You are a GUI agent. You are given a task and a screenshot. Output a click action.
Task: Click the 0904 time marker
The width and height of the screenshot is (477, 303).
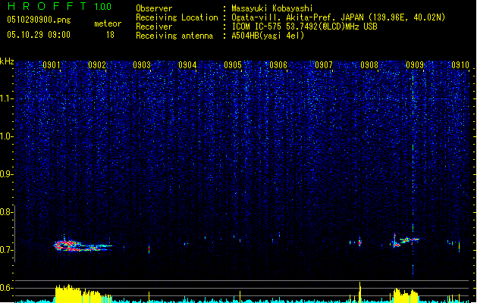[x=187, y=65]
